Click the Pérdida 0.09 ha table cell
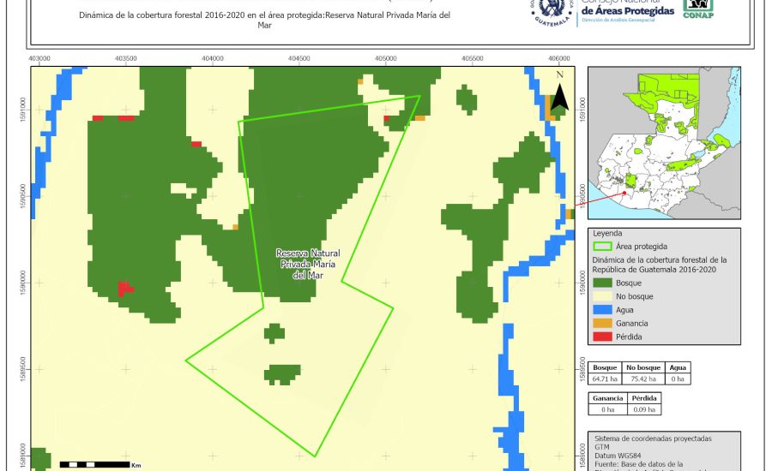The height and width of the screenshot is (471, 772). 643,409
